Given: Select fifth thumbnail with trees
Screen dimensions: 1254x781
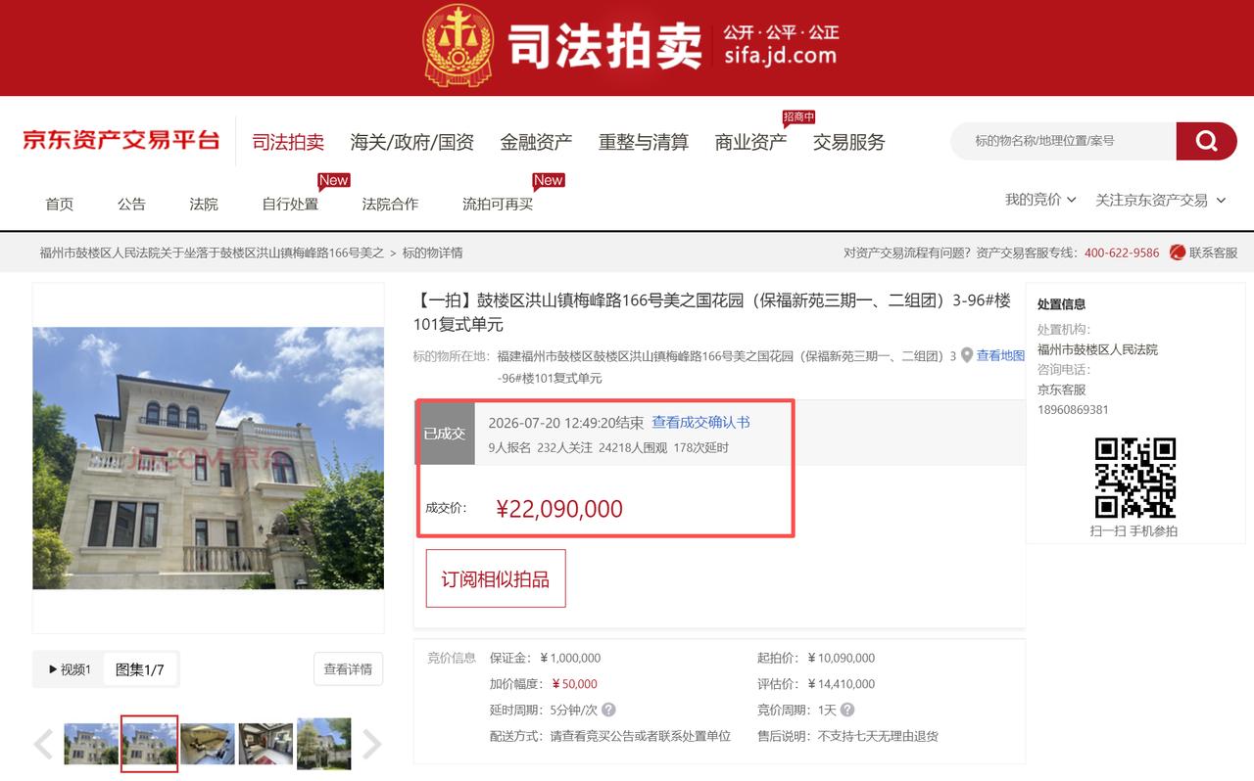Looking at the screenshot, I should 324,744.
